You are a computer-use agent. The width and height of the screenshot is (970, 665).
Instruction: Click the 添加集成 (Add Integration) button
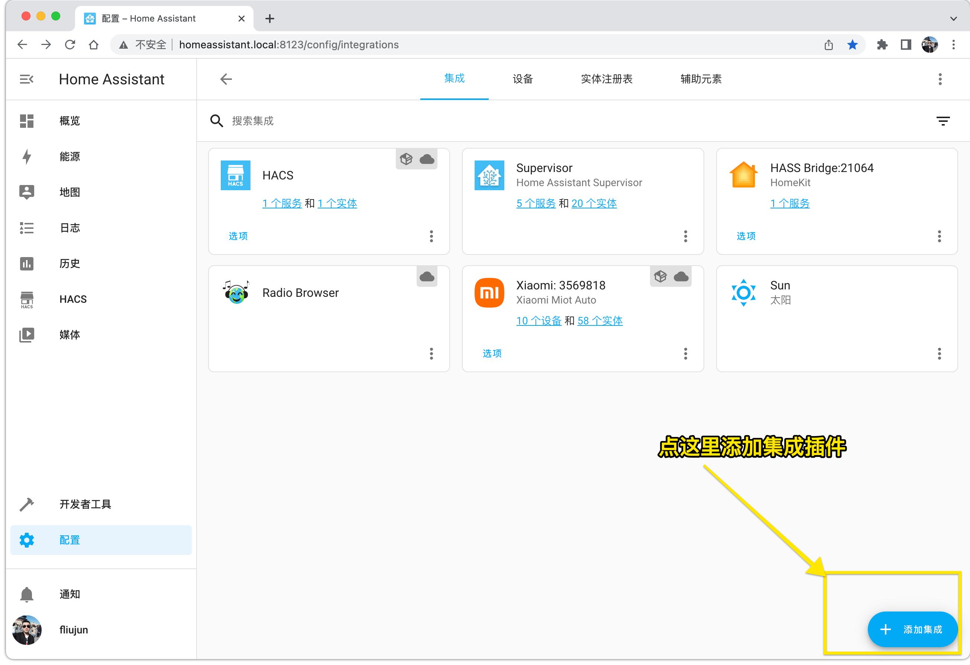tap(912, 630)
